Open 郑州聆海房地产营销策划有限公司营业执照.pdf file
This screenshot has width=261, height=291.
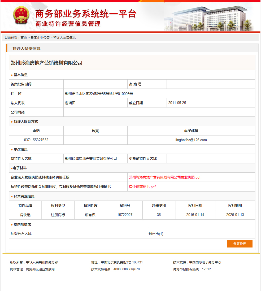coord(165,177)
